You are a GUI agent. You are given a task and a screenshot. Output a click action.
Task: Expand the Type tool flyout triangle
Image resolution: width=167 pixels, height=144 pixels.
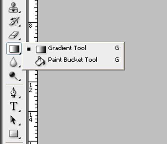[20, 111]
